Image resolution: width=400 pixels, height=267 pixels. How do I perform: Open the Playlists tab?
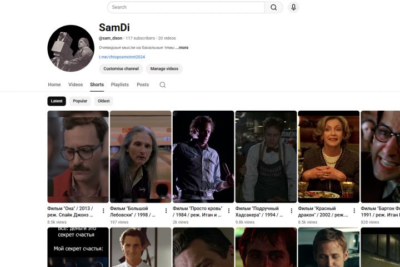[x=119, y=85]
